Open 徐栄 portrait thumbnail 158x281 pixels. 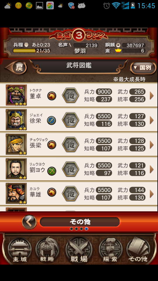pyautogui.click(x=16, y=119)
